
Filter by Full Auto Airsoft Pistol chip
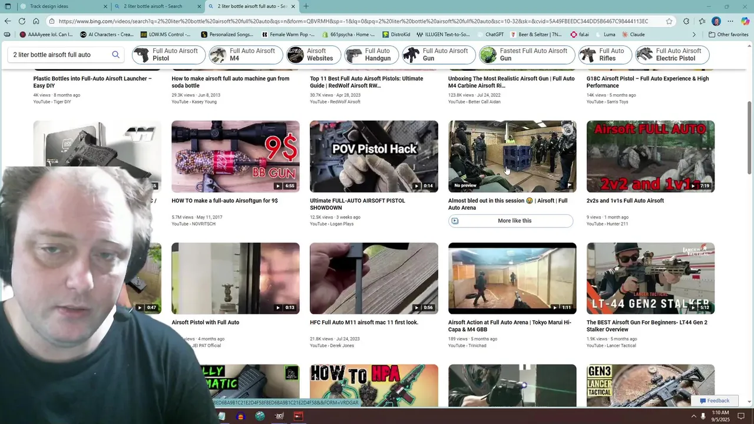(168, 55)
